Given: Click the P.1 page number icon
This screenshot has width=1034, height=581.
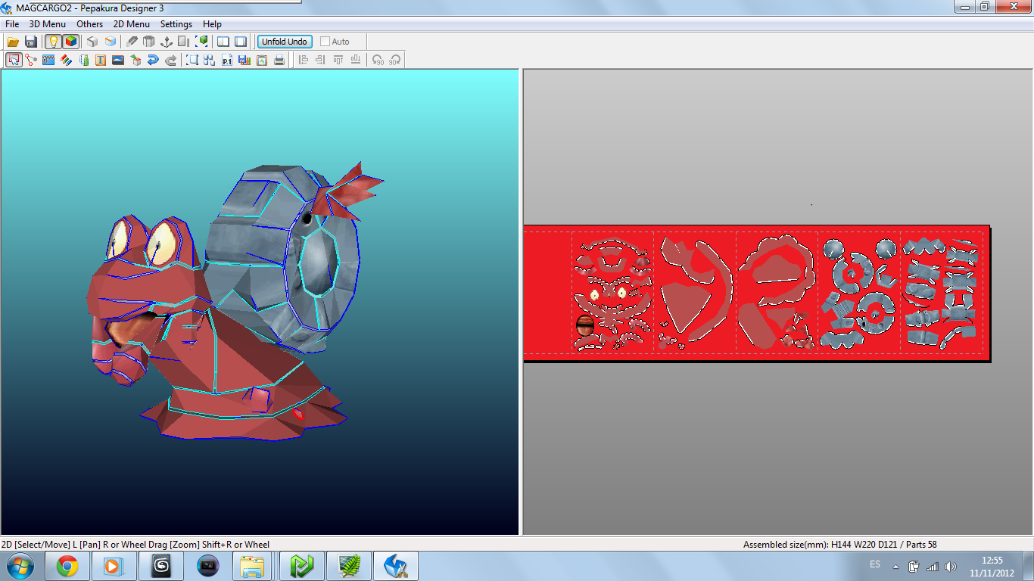Looking at the screenshot, I should [227, 60].
